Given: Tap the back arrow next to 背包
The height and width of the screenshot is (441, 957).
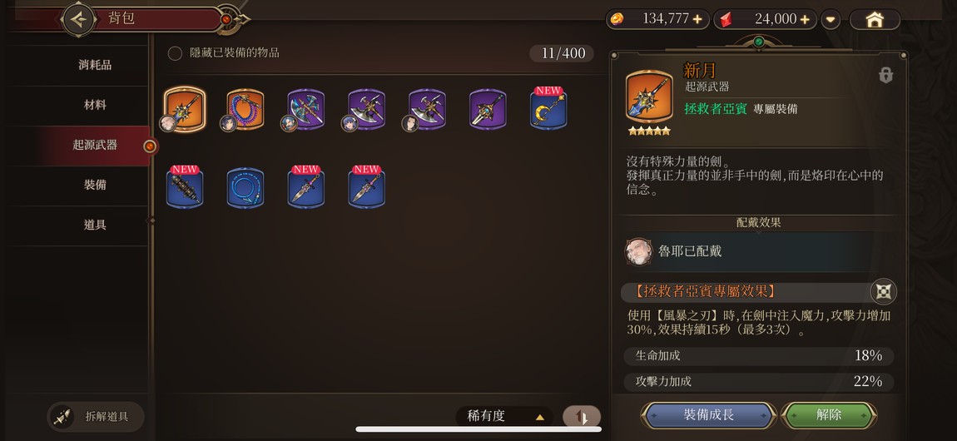Looking at the screenshot, I should pyautogui.click(x=79, y=19).
